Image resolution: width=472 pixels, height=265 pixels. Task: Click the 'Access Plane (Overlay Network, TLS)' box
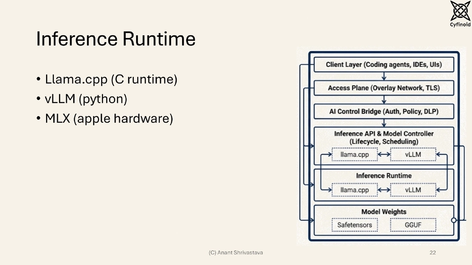click(383, 88)
